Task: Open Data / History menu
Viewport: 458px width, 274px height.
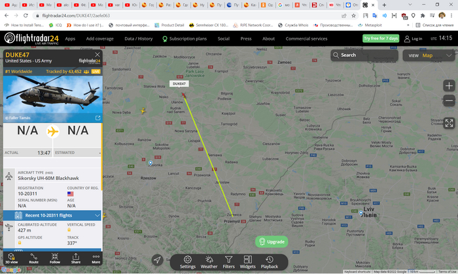Action: click(x=139, y=38)
